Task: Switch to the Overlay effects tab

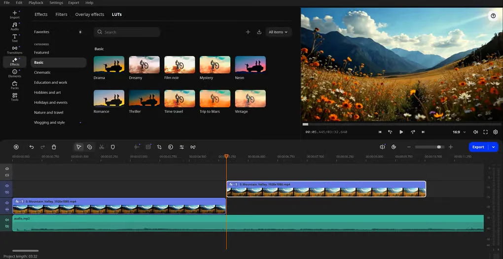Action: coord(89,14)
